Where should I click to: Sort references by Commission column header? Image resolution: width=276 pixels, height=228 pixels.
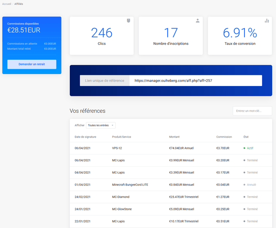point(224,137)
